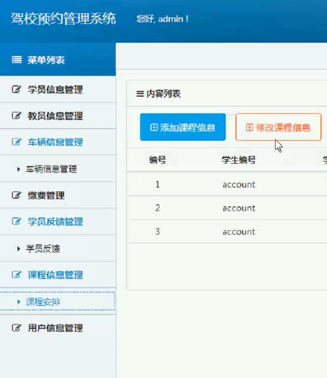
Task: Open 缴费管理 menu
Action: click(x=58, y=195)
